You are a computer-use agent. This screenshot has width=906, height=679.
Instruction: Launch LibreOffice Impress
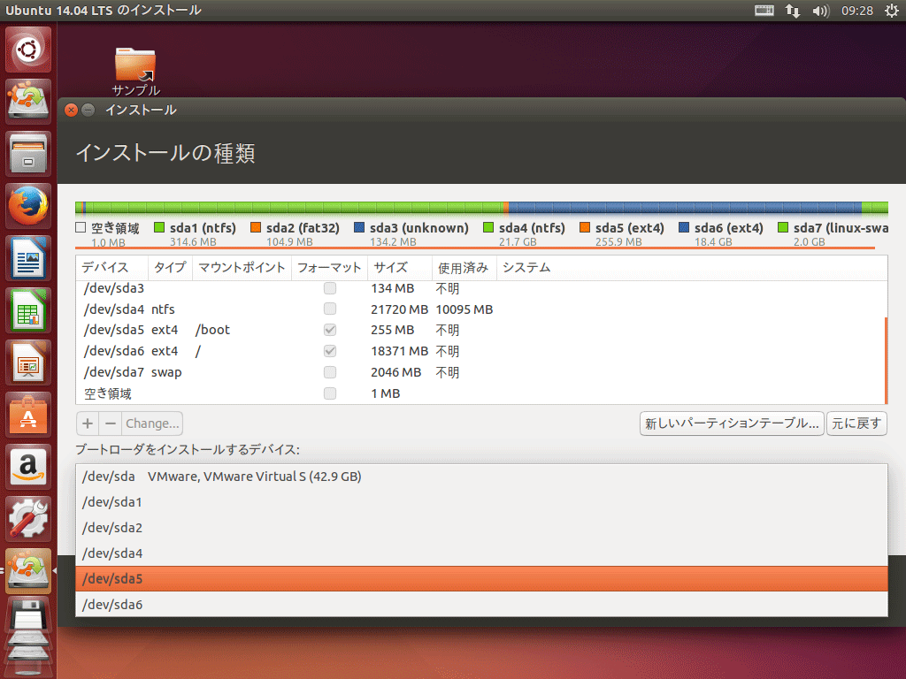(x=28, y=362)
